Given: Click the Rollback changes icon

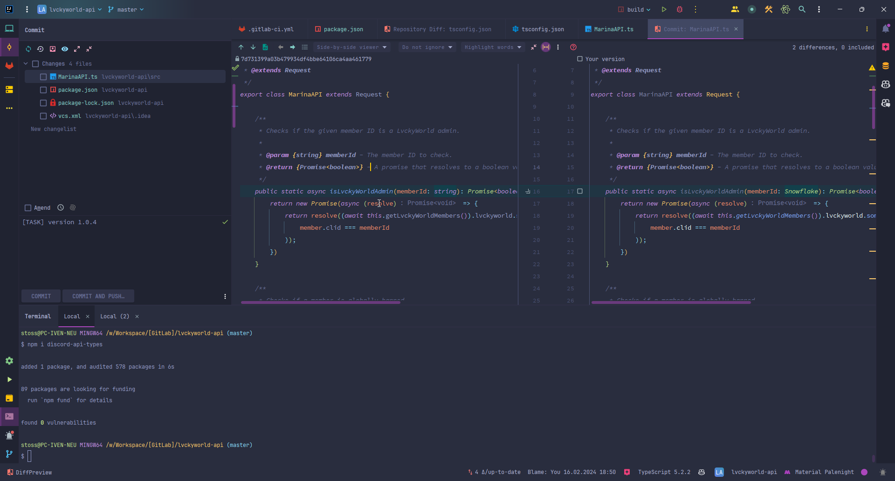Looking at the screenshot, I should (x=41, y=49).
